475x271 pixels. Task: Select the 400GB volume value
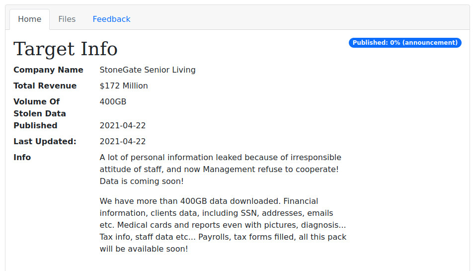[113, 101]
